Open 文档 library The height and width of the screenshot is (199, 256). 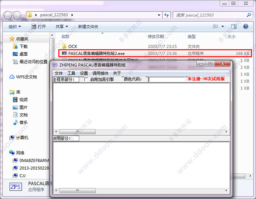[23, 115]
